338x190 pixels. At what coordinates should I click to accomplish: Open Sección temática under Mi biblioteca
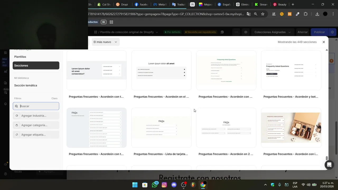click(x=26, y=85)
